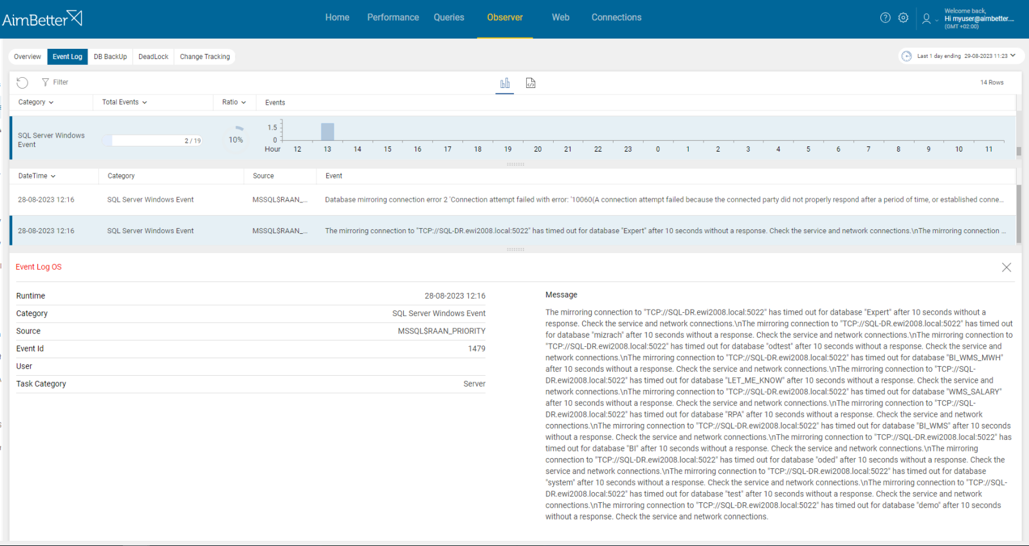1029x546 pixels.
Task: Open the Web menu
Action: coord(561,17)
